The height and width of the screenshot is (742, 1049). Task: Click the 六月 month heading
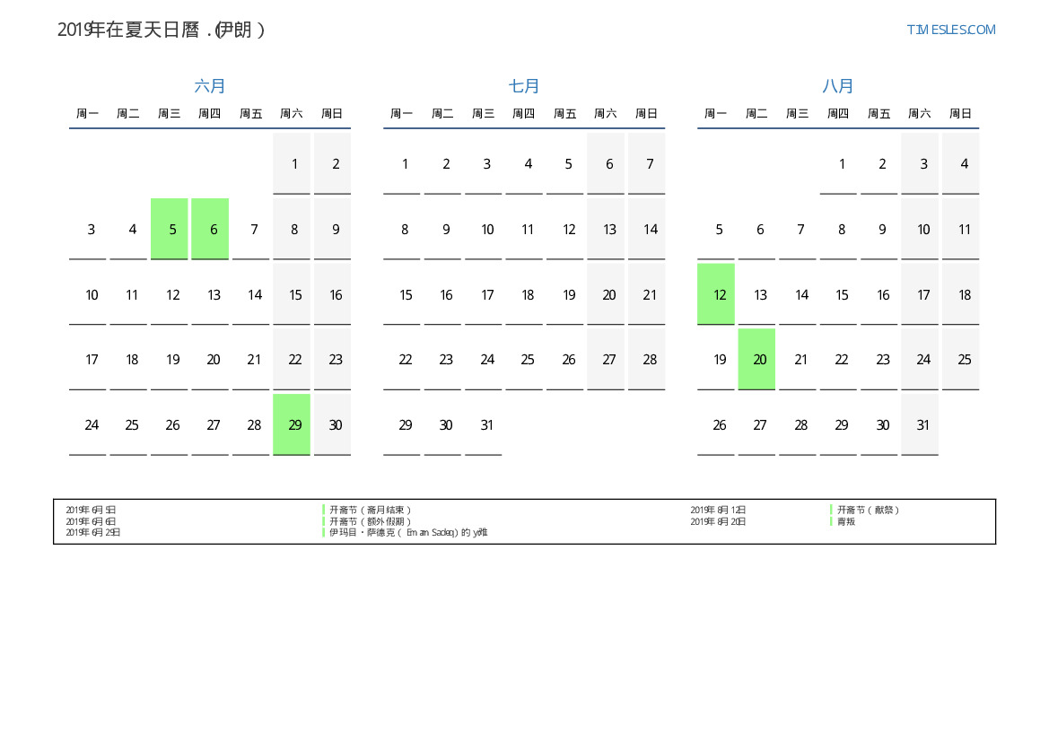[x=210, y=86]
